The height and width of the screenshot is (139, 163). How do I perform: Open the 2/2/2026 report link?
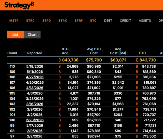(x=35, y=136)
